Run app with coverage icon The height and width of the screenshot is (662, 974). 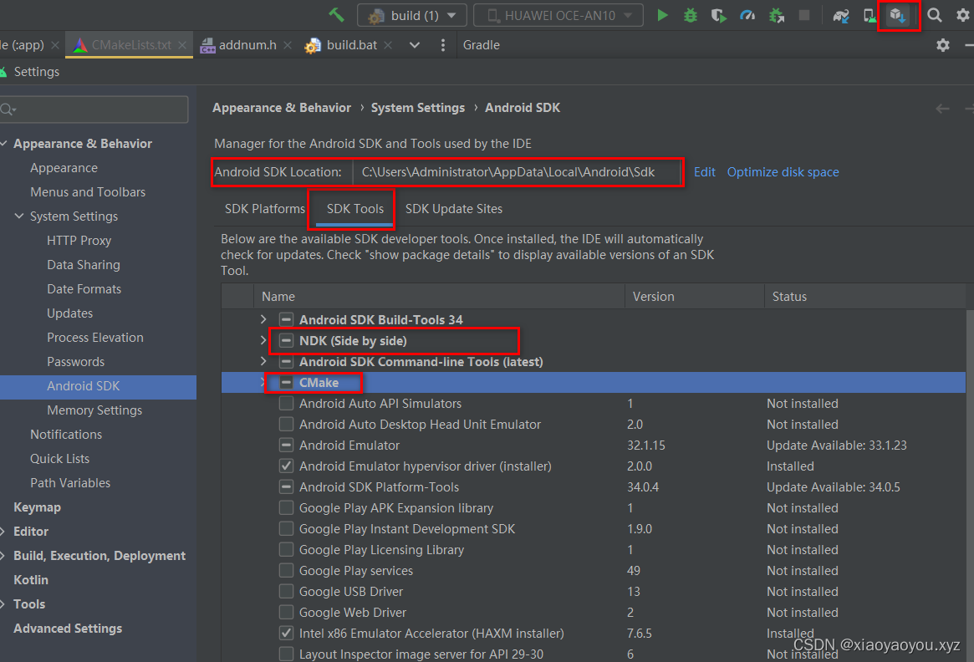click(x=719, y=15)
